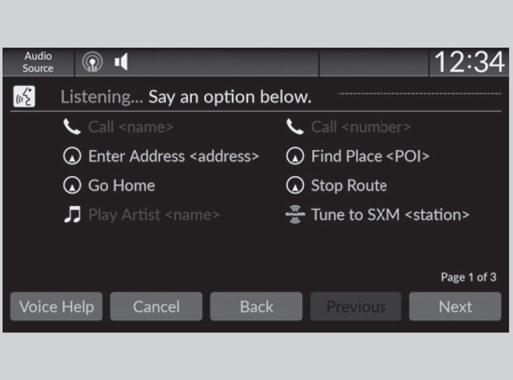Select the Enter Address voice option
Image resolution: width=513 pixels, height=380 pixels.
point(173,156)
